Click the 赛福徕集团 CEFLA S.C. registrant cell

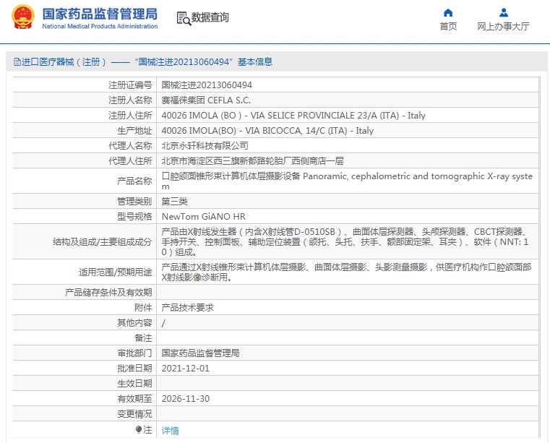point(206,100)
